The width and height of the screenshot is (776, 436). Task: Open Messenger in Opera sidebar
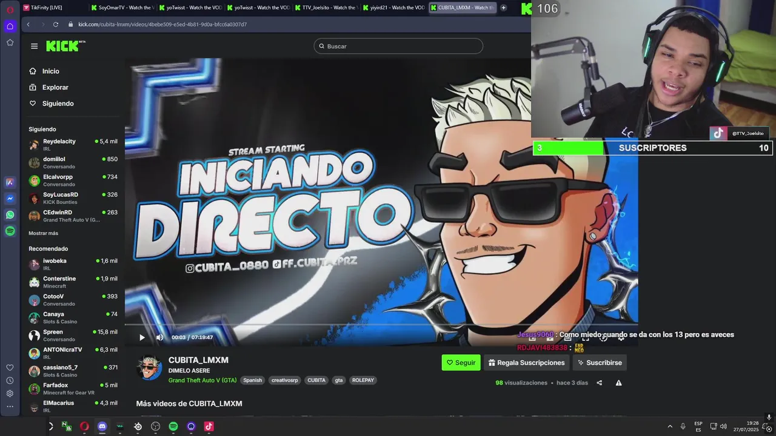click(10, 198)
